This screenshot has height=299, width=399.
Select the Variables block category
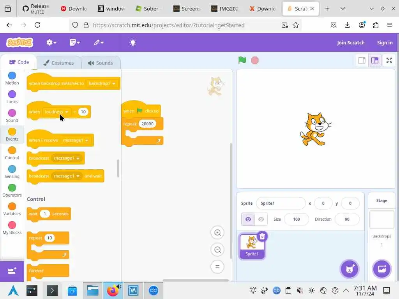[x=12, y=209]
